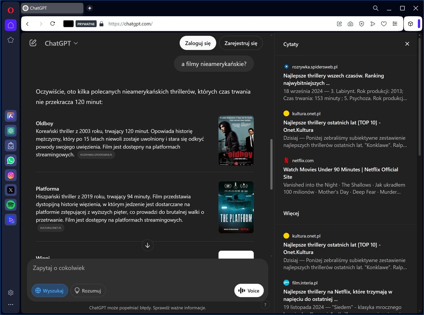Click the "Platforma" title text

pos(47,188)
